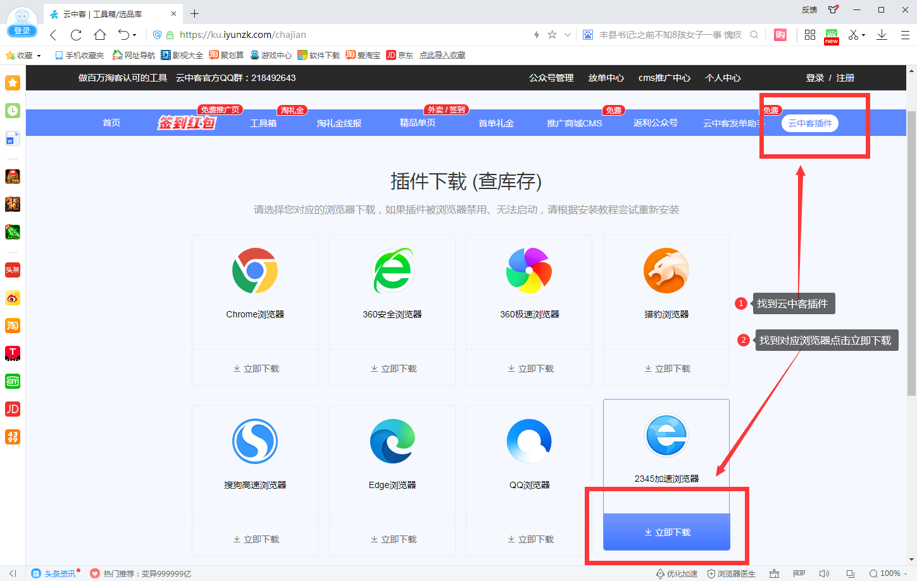Download the QQ浏览器 plugin via 立即下载

point(530,539)
